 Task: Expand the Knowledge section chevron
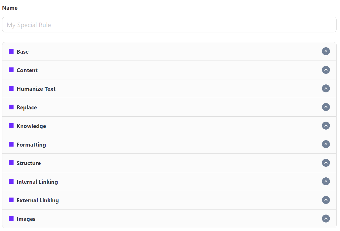[x=326, y=126]
